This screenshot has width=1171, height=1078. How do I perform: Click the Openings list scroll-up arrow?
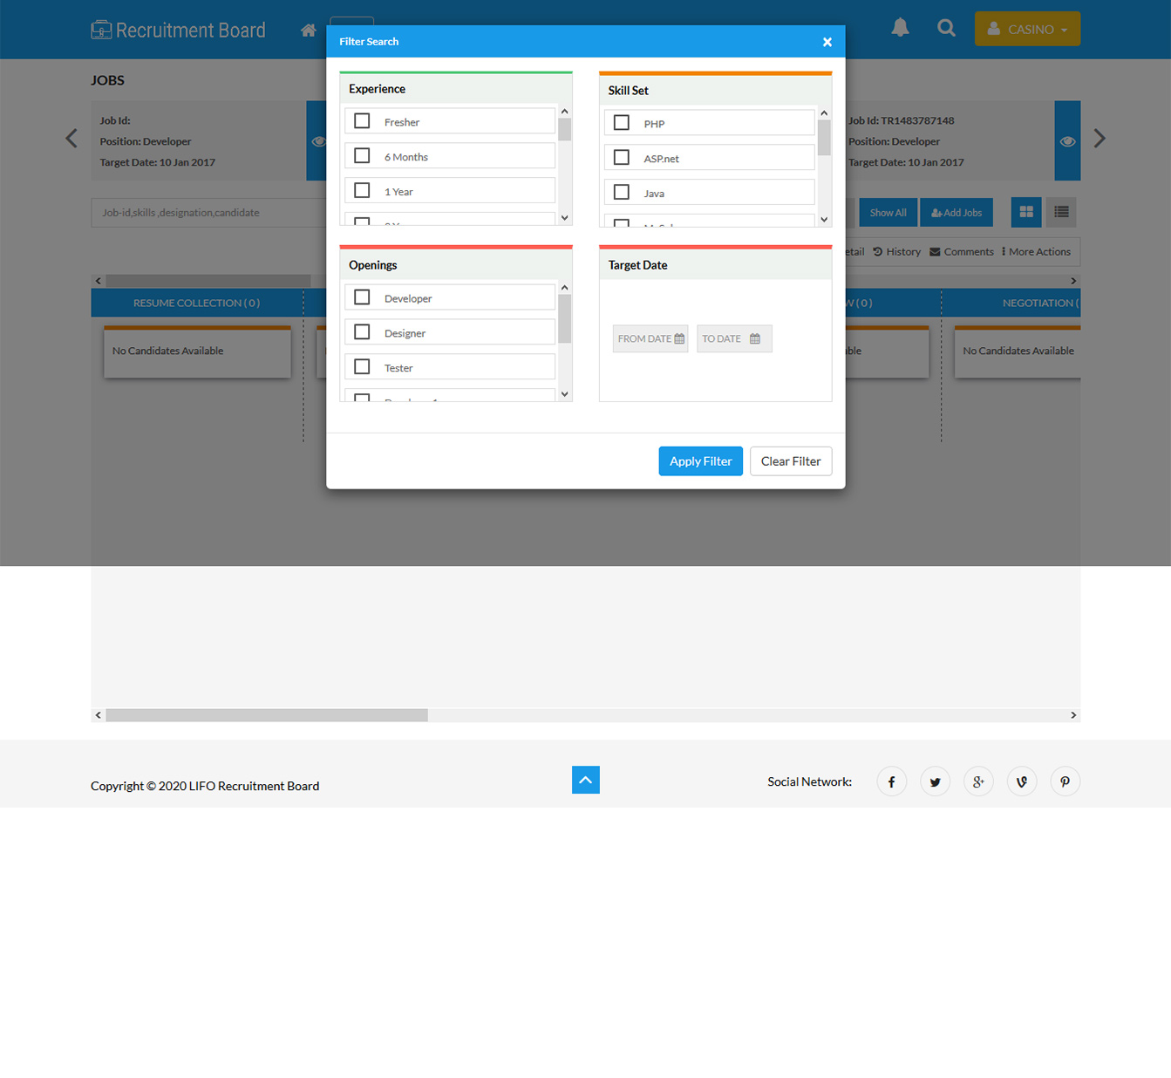[565, 288]
